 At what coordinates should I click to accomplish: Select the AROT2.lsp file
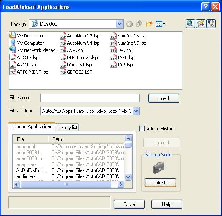pos(24,58)
